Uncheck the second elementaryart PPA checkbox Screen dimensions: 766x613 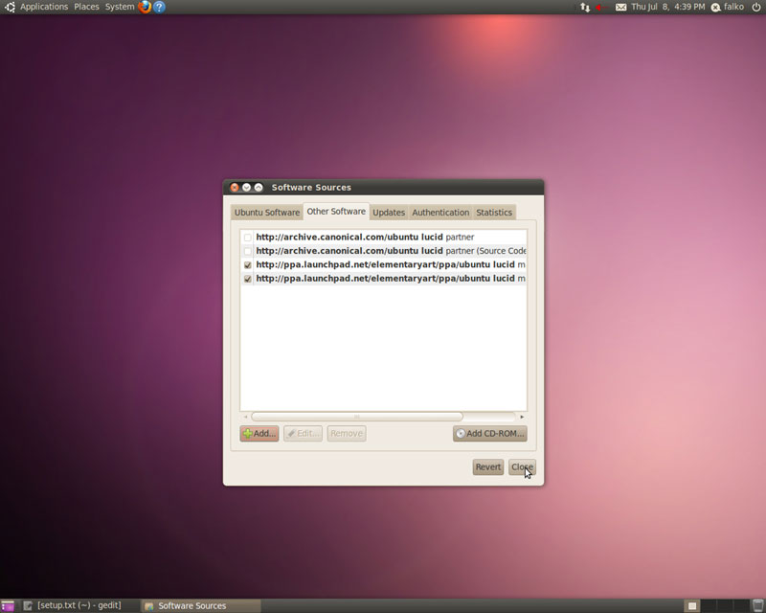pyautogui.click(x=248, y=279)
